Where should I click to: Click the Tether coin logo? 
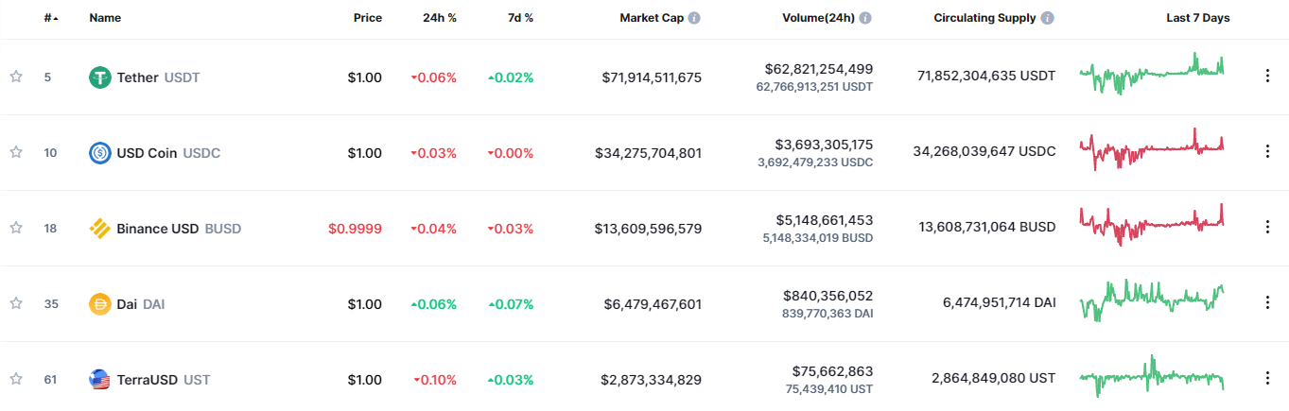[100, 77]
